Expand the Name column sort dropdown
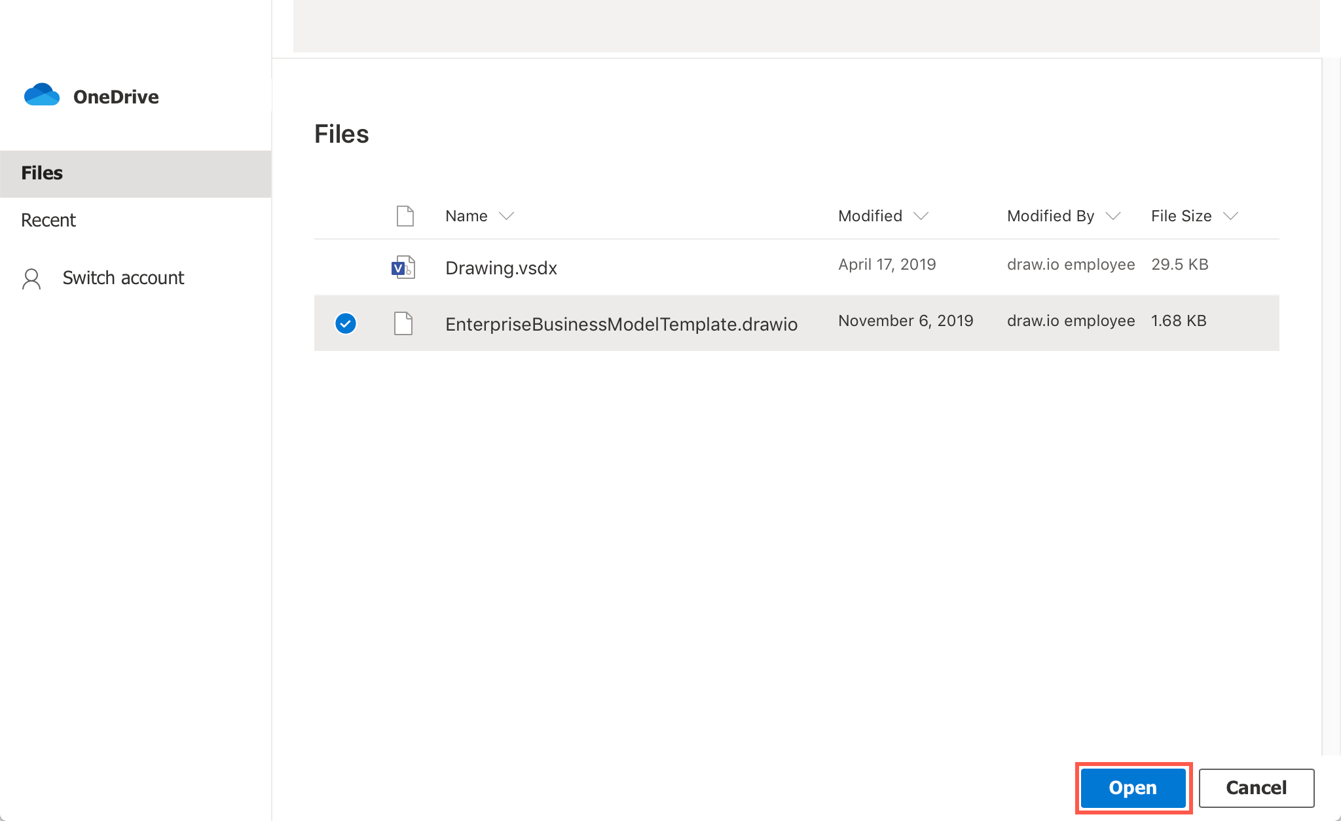Image resolution: width=1341 pixels, height=821 pixels. pos(507,215)
